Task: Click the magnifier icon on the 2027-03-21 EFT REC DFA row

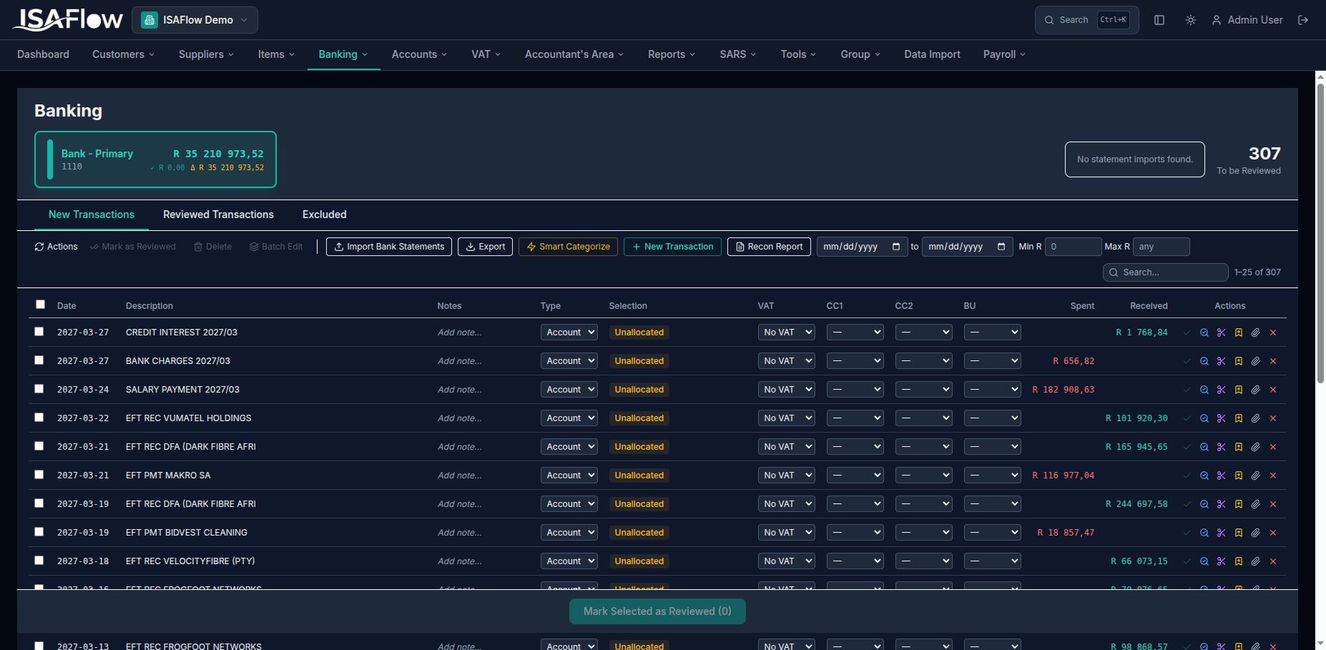Action: coord(1204,447)
